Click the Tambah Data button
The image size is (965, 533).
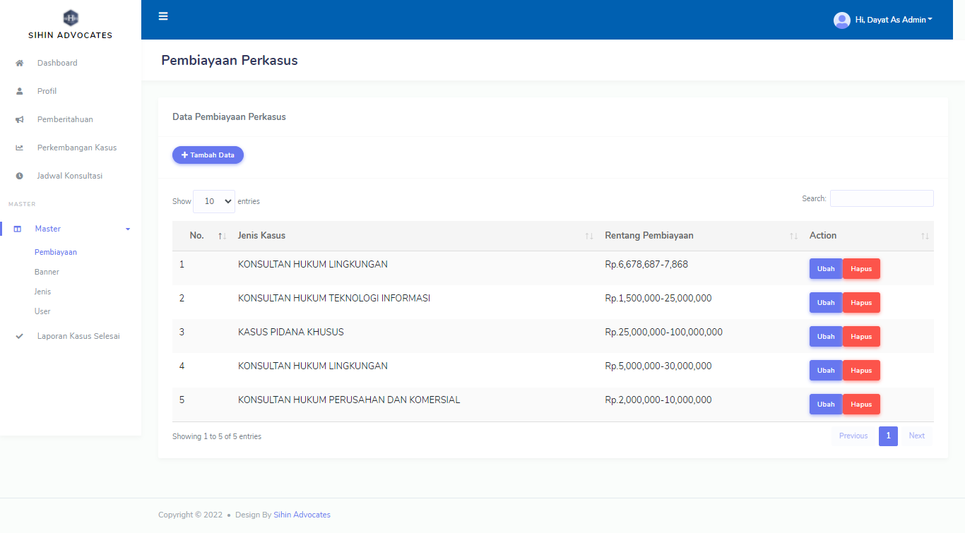coord(208,155)
